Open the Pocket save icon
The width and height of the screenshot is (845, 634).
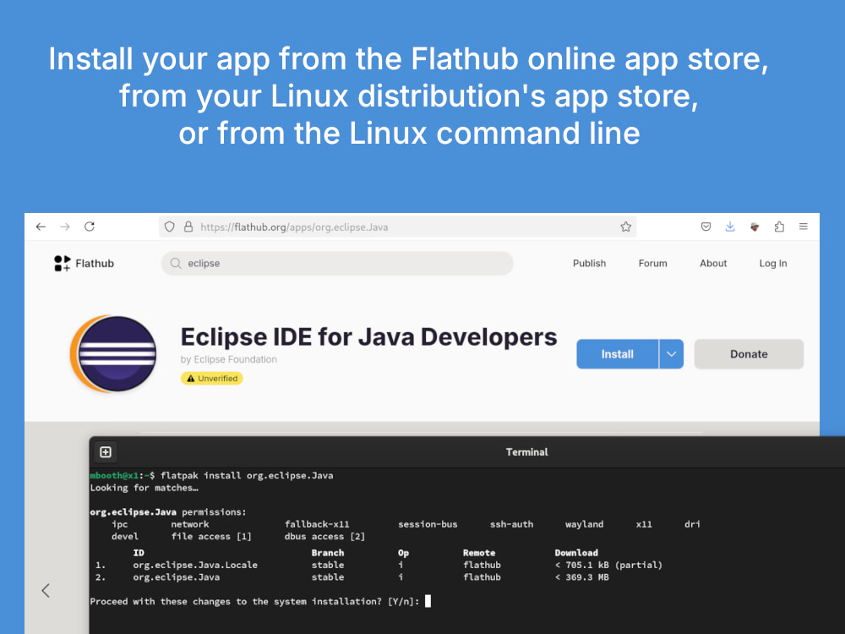[706, 227]
